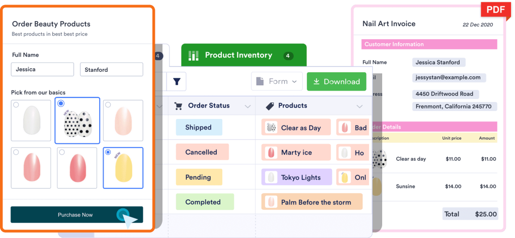Expand the Order Status column menu
Image resolution: width=515 pixels, height=238 pixels.
pyautogui.click(x=247, y=106)
